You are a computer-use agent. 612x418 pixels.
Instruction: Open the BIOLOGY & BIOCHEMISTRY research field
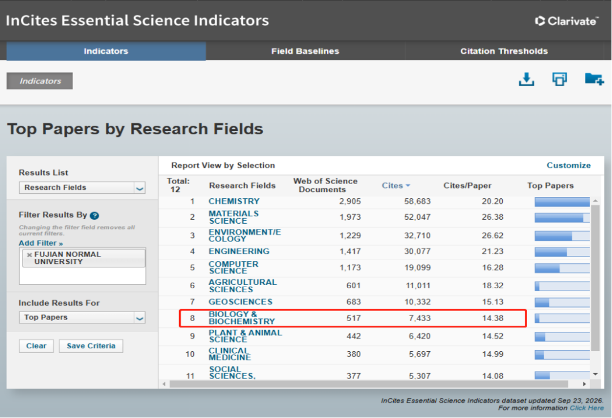pyautogui.click(x=241, y=318)
